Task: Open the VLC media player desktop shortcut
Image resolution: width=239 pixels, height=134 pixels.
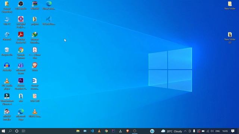Action: pyautogui.click(x=7, y=84)
